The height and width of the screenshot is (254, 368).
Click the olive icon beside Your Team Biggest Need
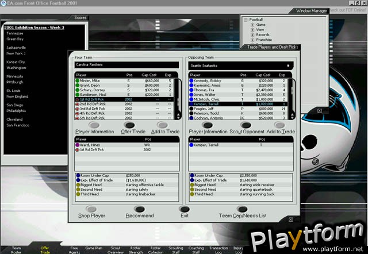pyautogui.click(x=78, y=185)
